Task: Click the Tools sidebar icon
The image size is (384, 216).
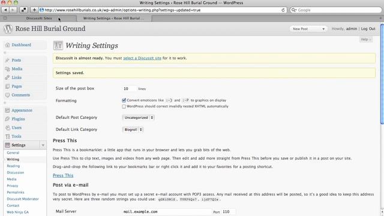Action: click(7, 136)
